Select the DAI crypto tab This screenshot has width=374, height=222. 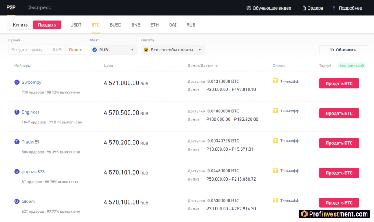[173, 25]
